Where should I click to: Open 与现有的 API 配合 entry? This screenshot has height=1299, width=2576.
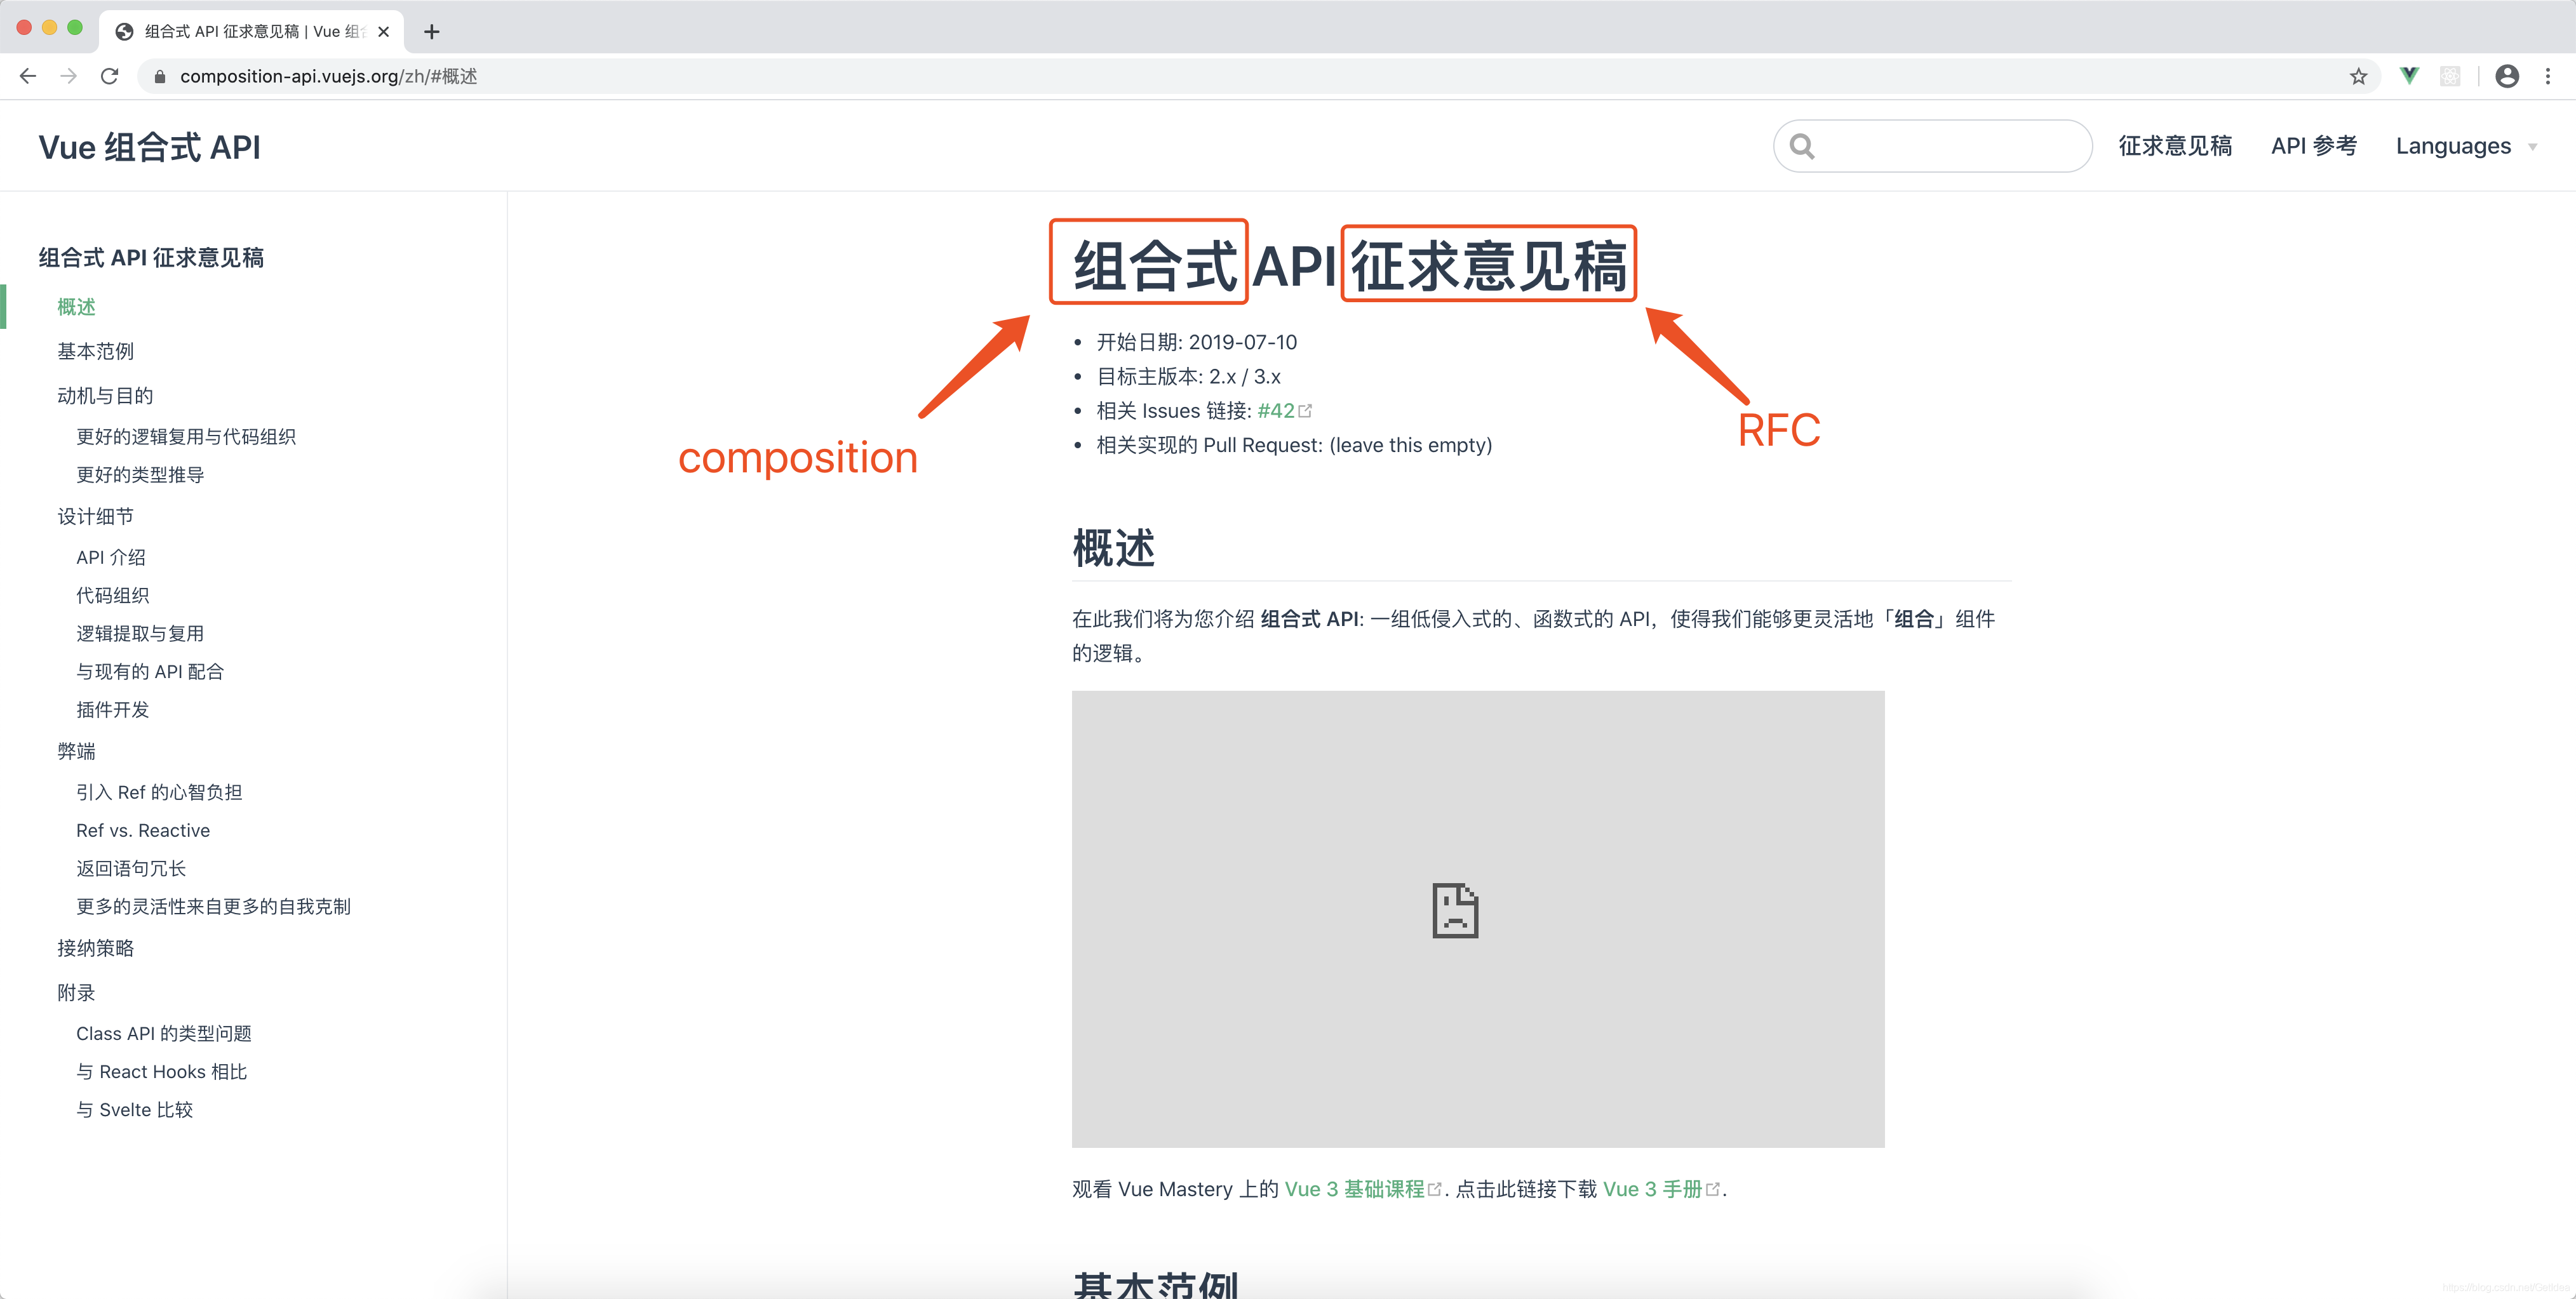(x=150, y=672)
